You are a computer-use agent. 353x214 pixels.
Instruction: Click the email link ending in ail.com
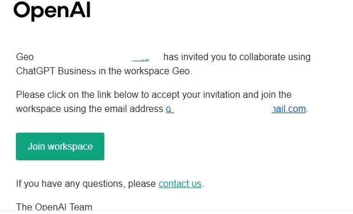pos(289,109)
